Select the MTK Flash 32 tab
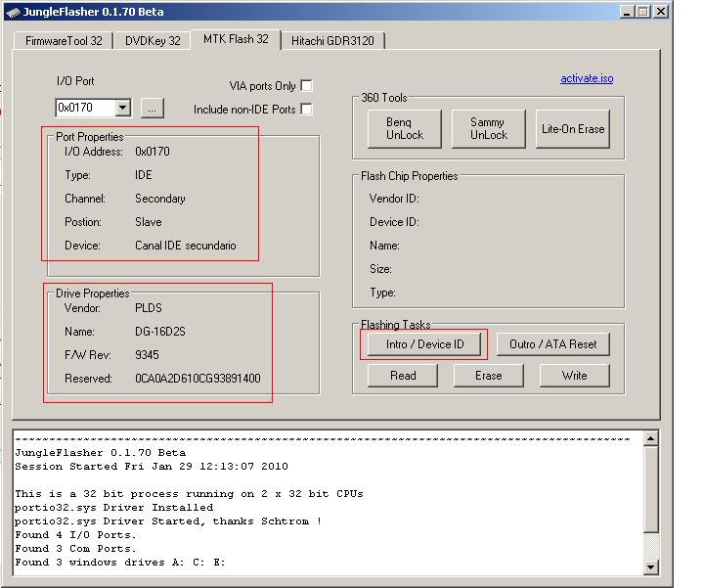Screen dimensions: 704x588 [236, 39]
